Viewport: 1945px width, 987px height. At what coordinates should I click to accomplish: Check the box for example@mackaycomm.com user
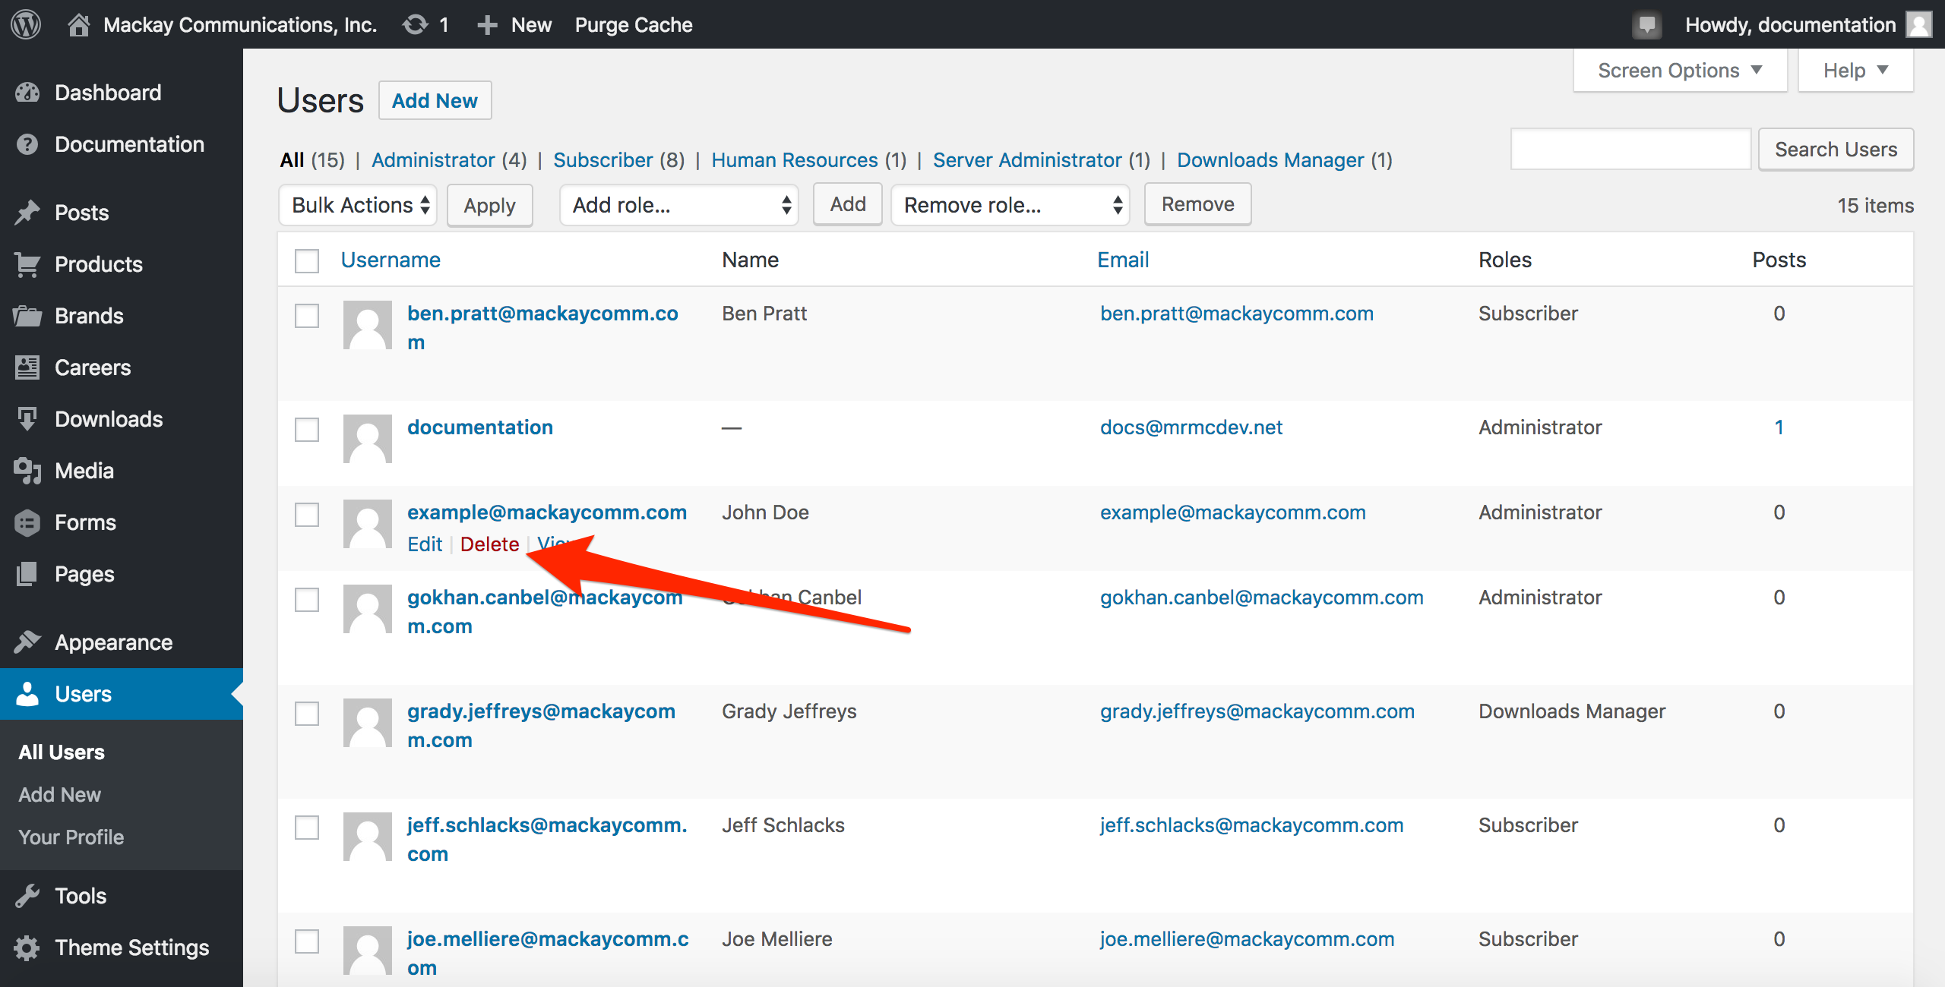pos(307,515)
